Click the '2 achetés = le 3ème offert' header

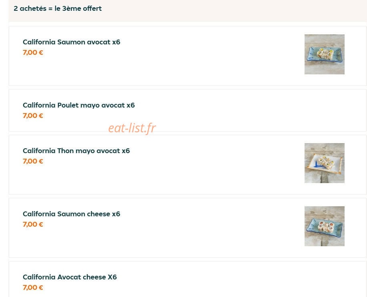(x=58, y=9)
